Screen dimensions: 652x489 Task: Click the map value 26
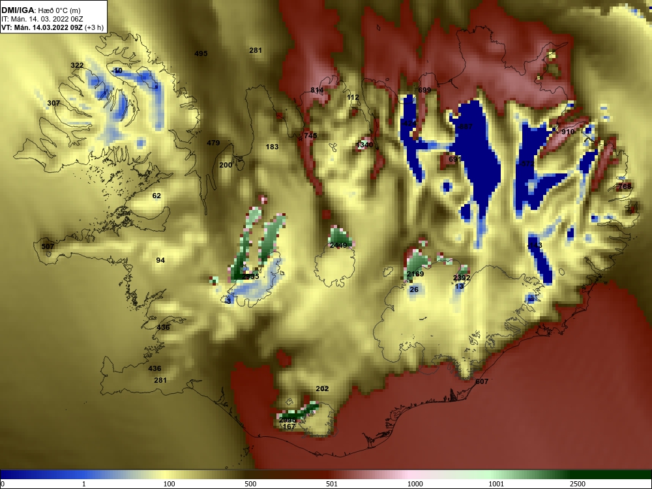[x=414, y=290]
